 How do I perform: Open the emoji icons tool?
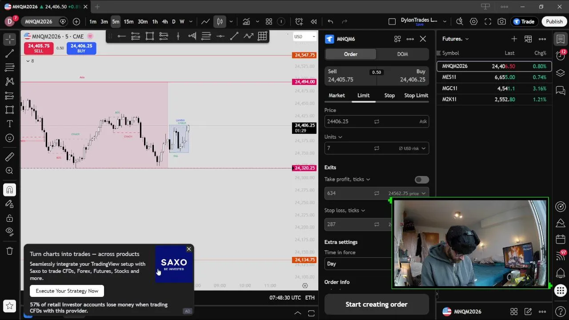9,138
